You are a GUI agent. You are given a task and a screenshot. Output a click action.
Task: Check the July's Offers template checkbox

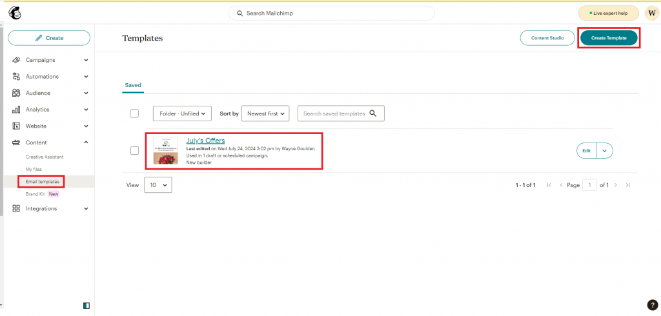pyautogui.click(x=134, y=151)
